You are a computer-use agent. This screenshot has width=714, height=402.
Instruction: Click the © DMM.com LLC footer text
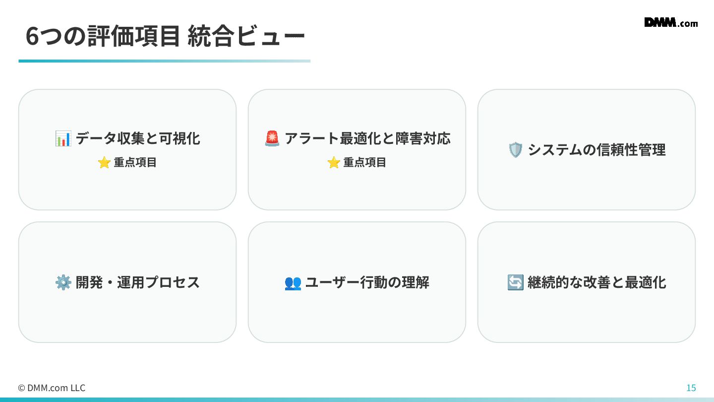click(x=52, y=388)
